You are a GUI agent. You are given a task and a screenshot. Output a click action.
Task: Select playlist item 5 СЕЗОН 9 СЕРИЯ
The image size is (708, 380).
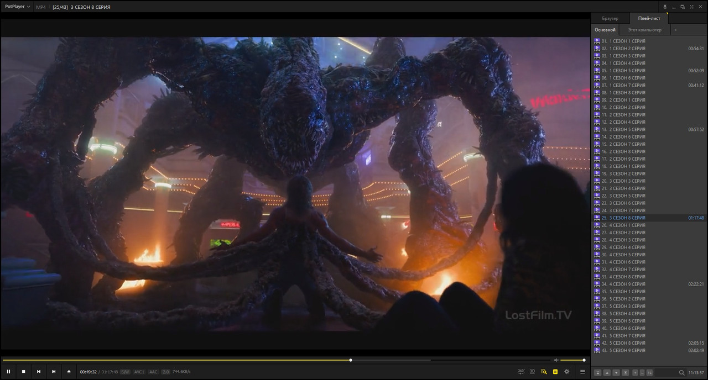pos(649,350)
